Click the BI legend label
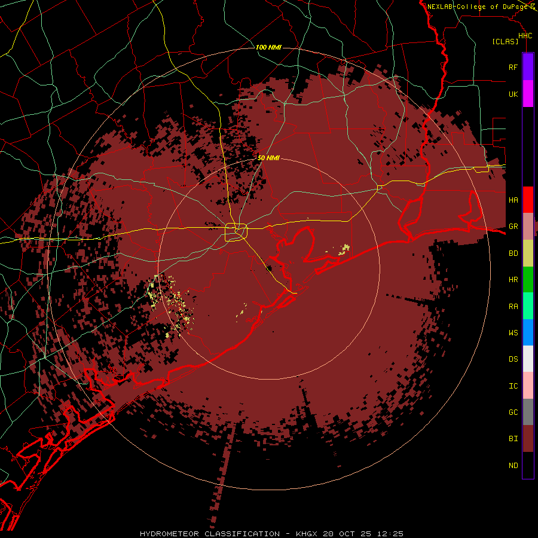 click(513, 439)
